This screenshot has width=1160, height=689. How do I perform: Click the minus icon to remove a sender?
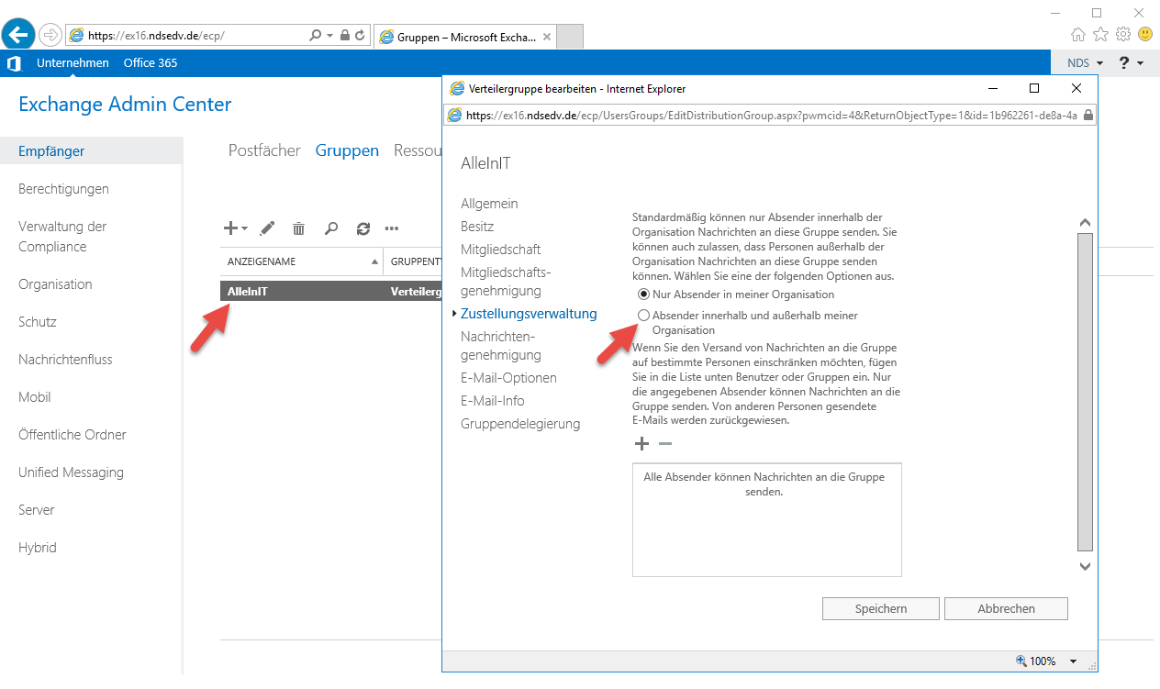point(665,444)
